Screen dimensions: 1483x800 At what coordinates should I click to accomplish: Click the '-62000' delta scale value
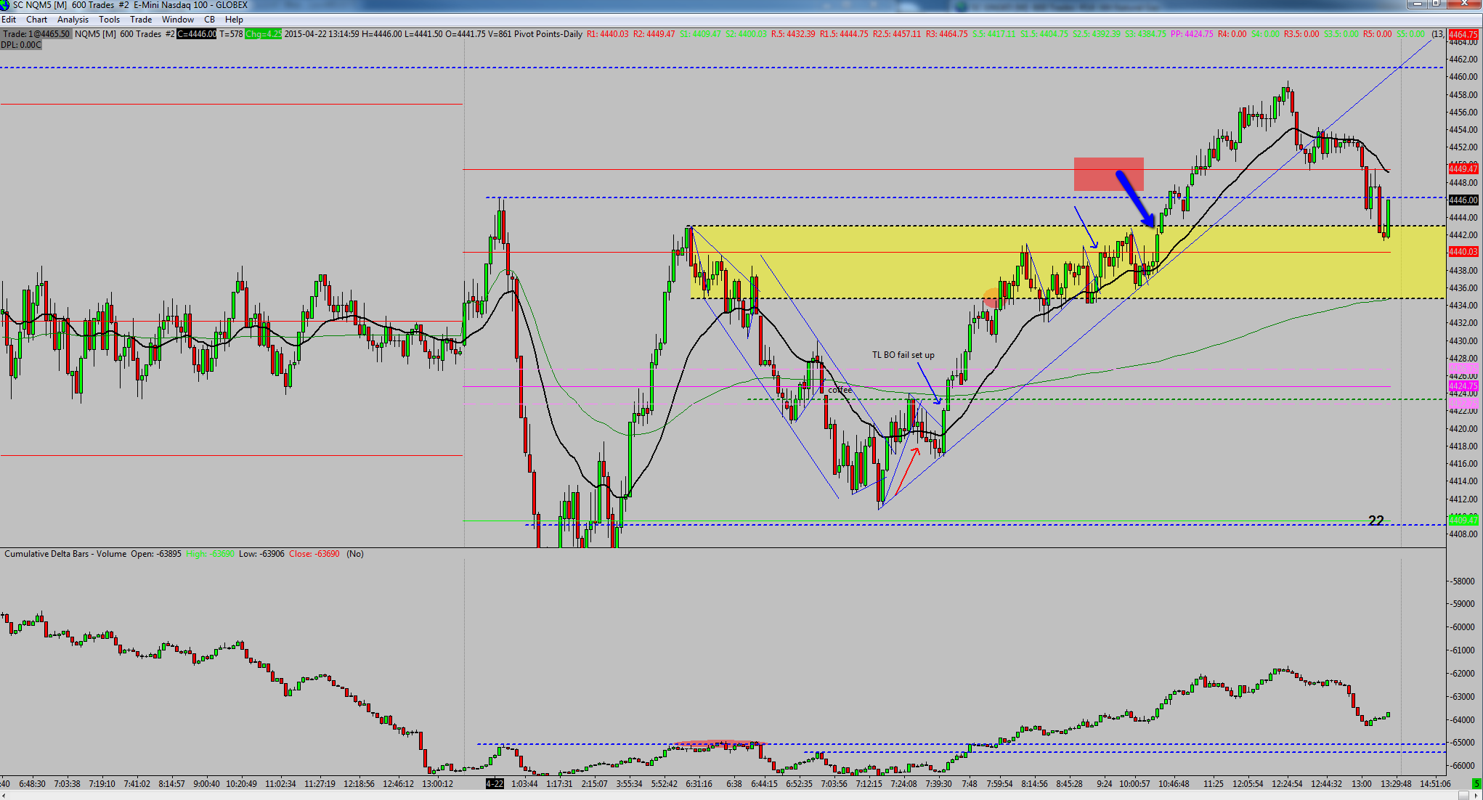pos(1463,674)
